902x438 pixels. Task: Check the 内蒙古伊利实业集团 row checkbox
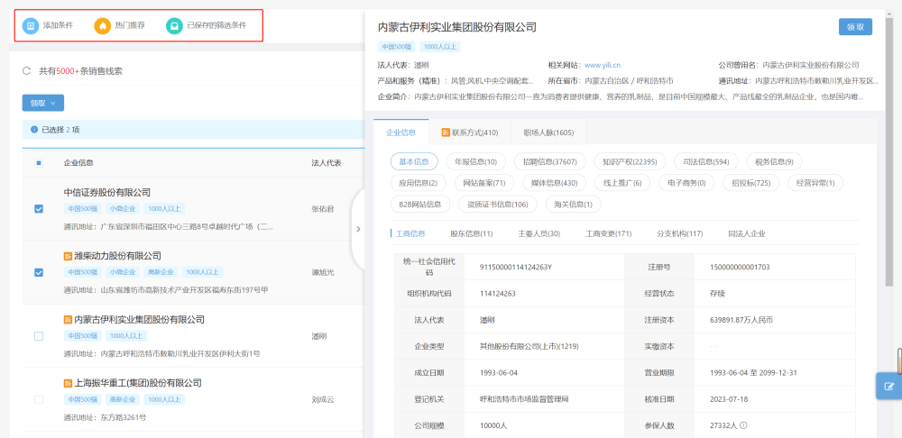pyautogui.click(x=39, y=336)
